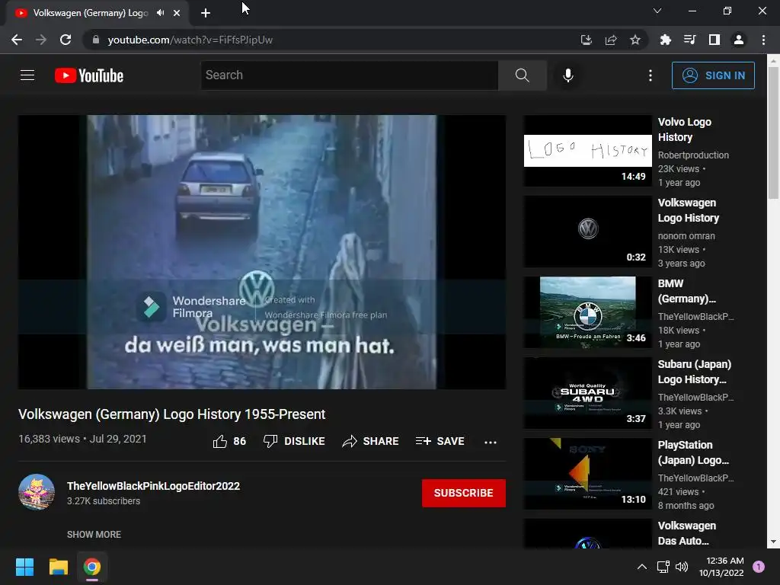Image resolution: width=780 pixels, height=585 pixels.
Task: Open Chrome profile avatar menu
Action: (x=739, y=40)
